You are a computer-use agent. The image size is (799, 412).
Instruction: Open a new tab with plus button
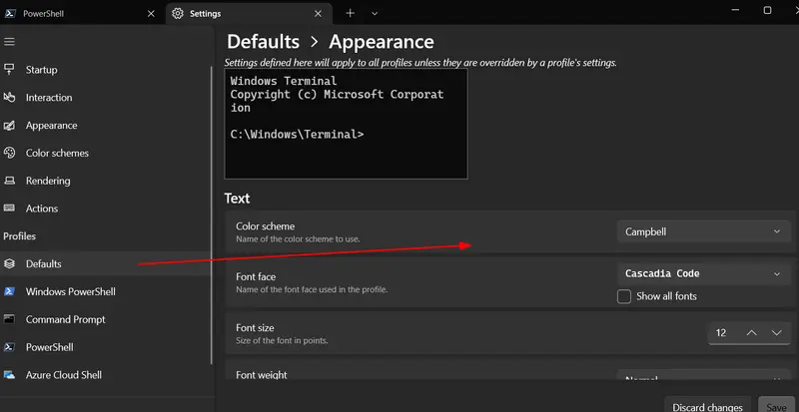(350, 13)
